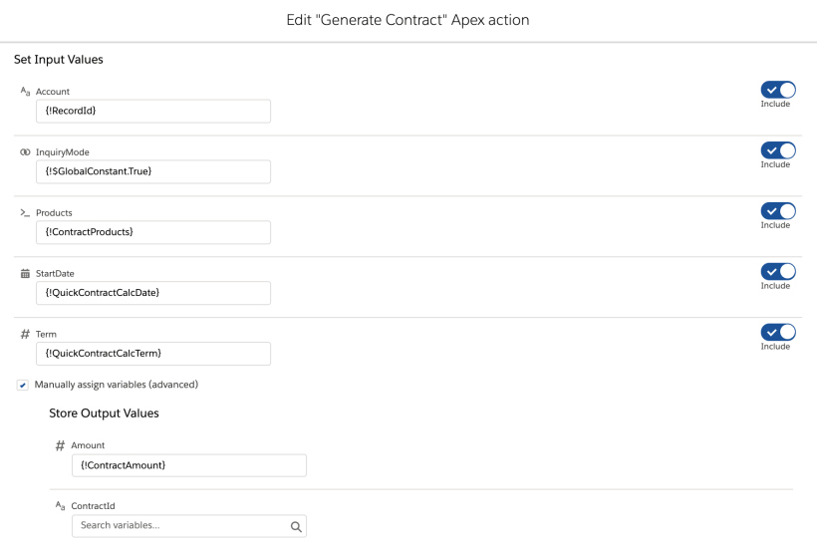Switch off StartDate Include toggle
Viewport: 817px width, 544px height.
click(778, 272)
